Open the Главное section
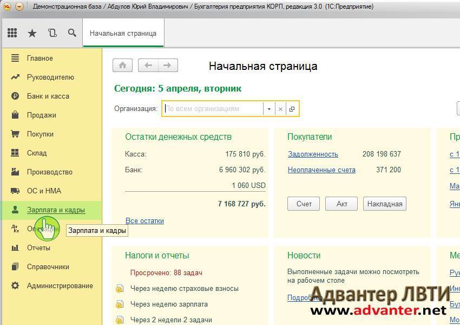Viewport: 460px width, 325px height. click(x=40, y=58)
